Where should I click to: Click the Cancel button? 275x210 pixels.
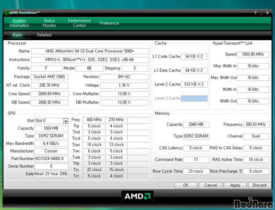(x=210, y=185)
